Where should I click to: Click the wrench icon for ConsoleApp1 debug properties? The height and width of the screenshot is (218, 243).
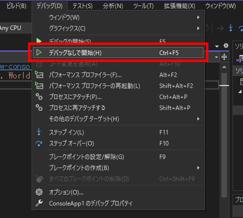(39, 203)
